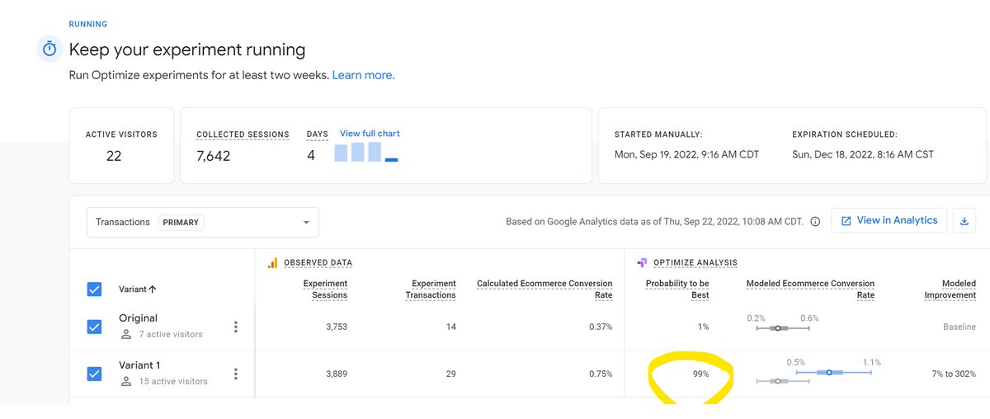The image size is (990, 419).
Task: Click the 15 active visitors text
Action: [173, 381]
